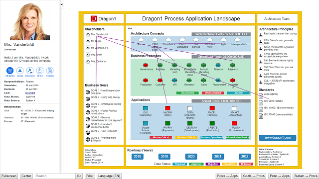319x179 pixels.
Task: Open the Attributes icon in profile panel
Action: click(10, 71)
